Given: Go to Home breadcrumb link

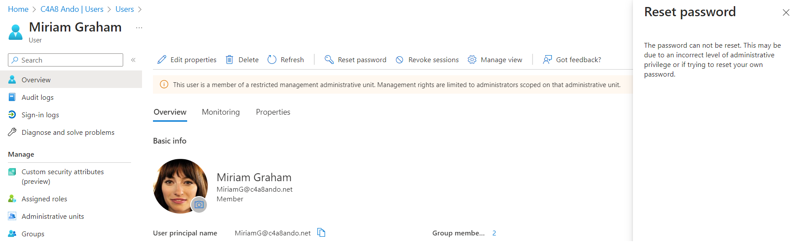Looking at the screenshot, I should click(x=18, y=9).
